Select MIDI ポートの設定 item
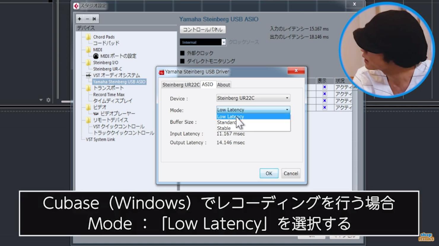The width and height of the screenshot is (439, 246). (118, 56)
